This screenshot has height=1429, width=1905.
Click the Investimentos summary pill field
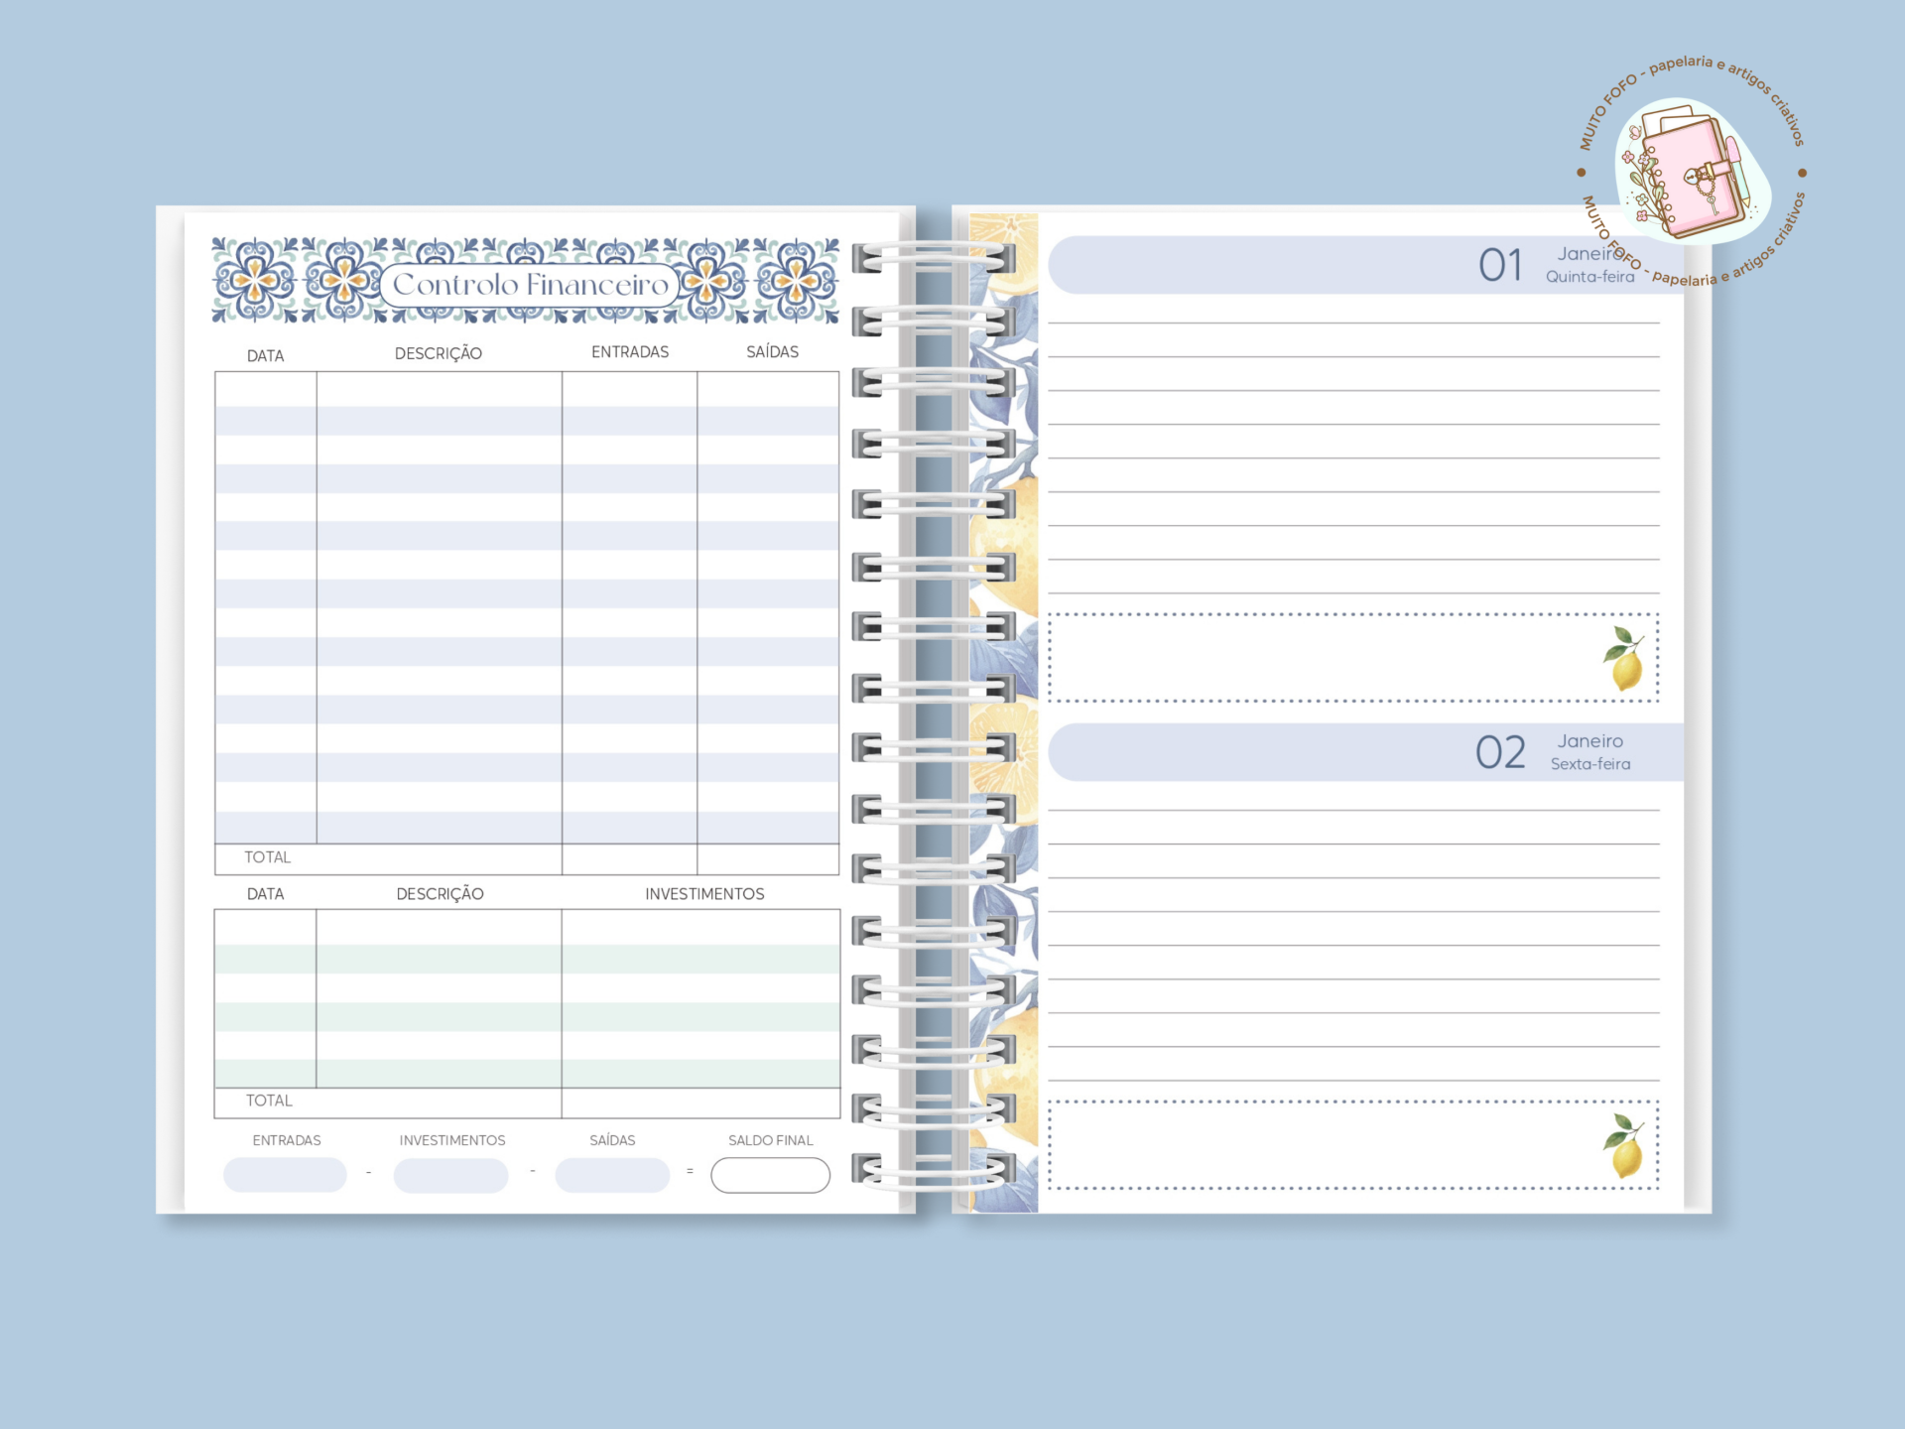pyautogui.click(x=450, y=1175)
